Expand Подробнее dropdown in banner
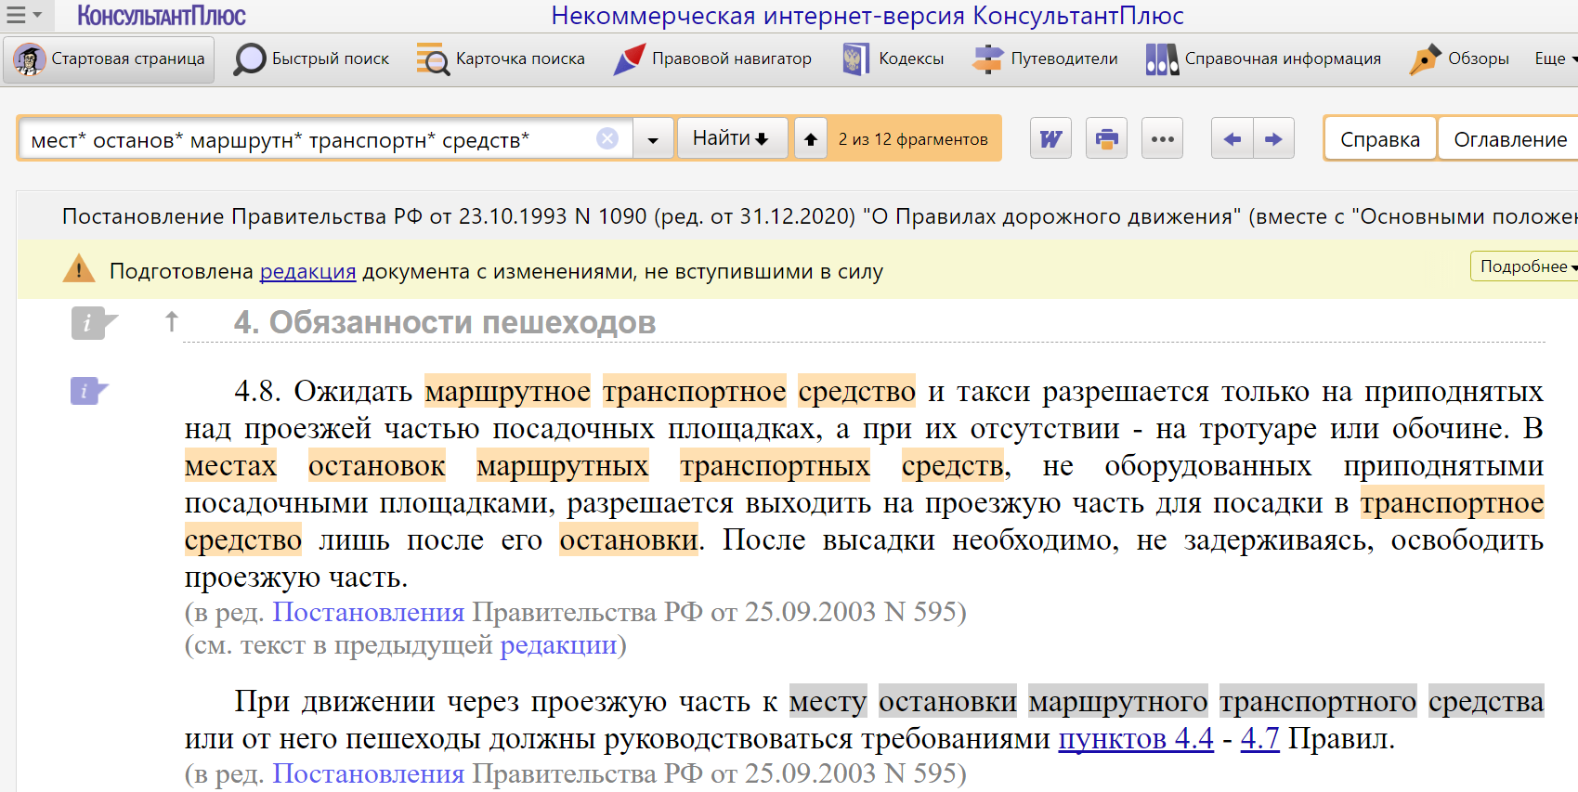Viewport: 1578px width, 792px height. click(x=1524, y=266)
